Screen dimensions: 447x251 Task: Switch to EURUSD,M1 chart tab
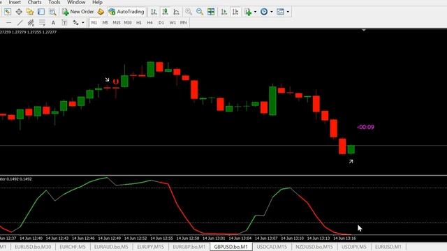(x=388, y=247)
